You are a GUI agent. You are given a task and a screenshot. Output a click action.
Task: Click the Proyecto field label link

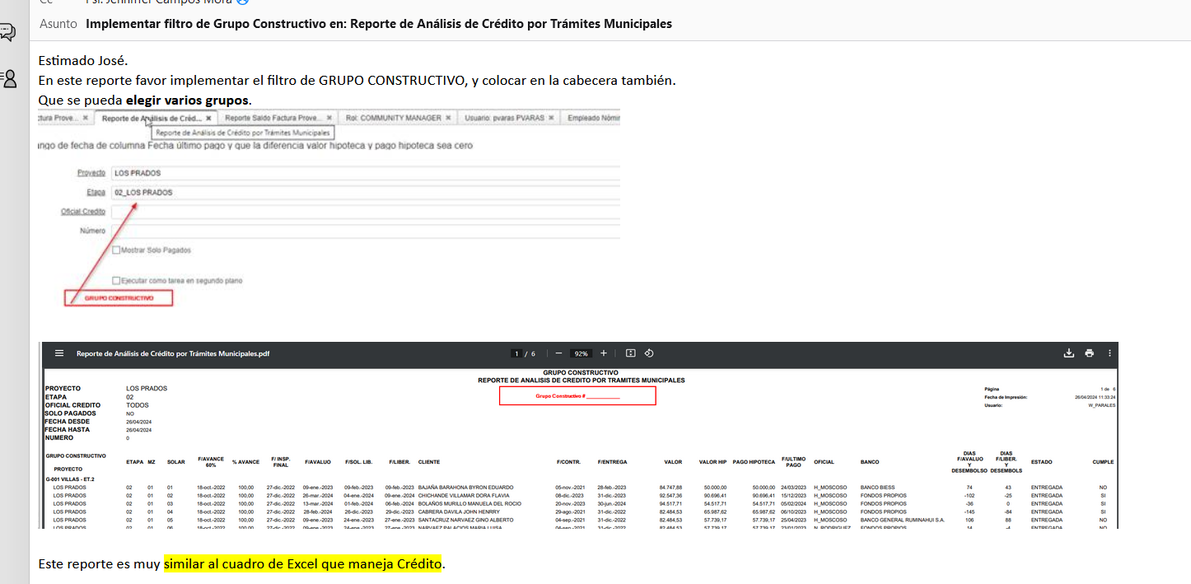pyautogui.click(x=91, y=174)
